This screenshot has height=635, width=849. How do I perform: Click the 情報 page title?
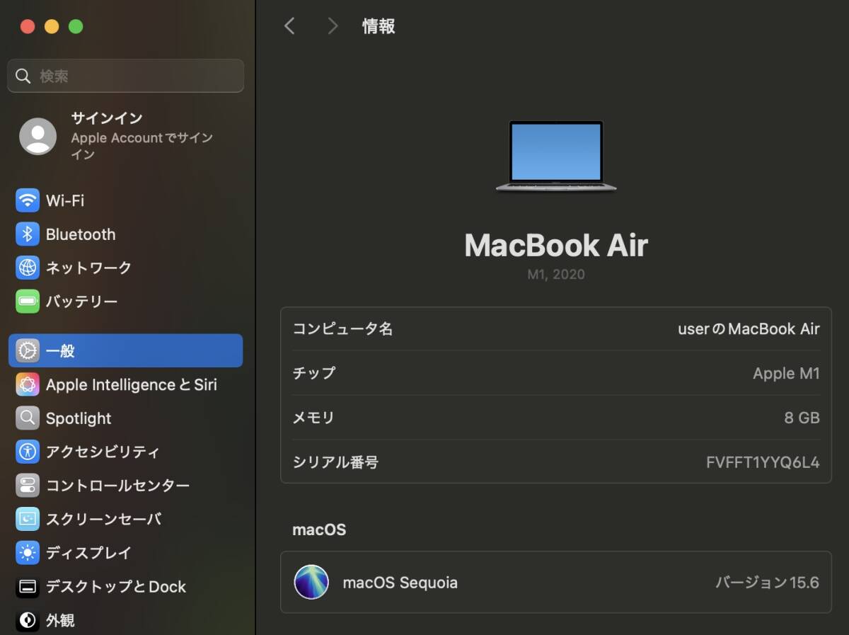coord(379,26)
